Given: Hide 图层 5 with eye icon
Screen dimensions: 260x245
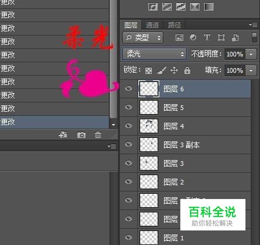Looking at the screenshot, I should 129,107.
